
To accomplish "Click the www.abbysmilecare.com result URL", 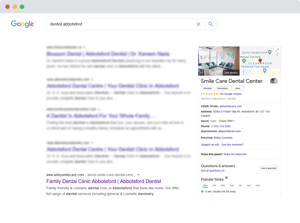I will point(65,175).
